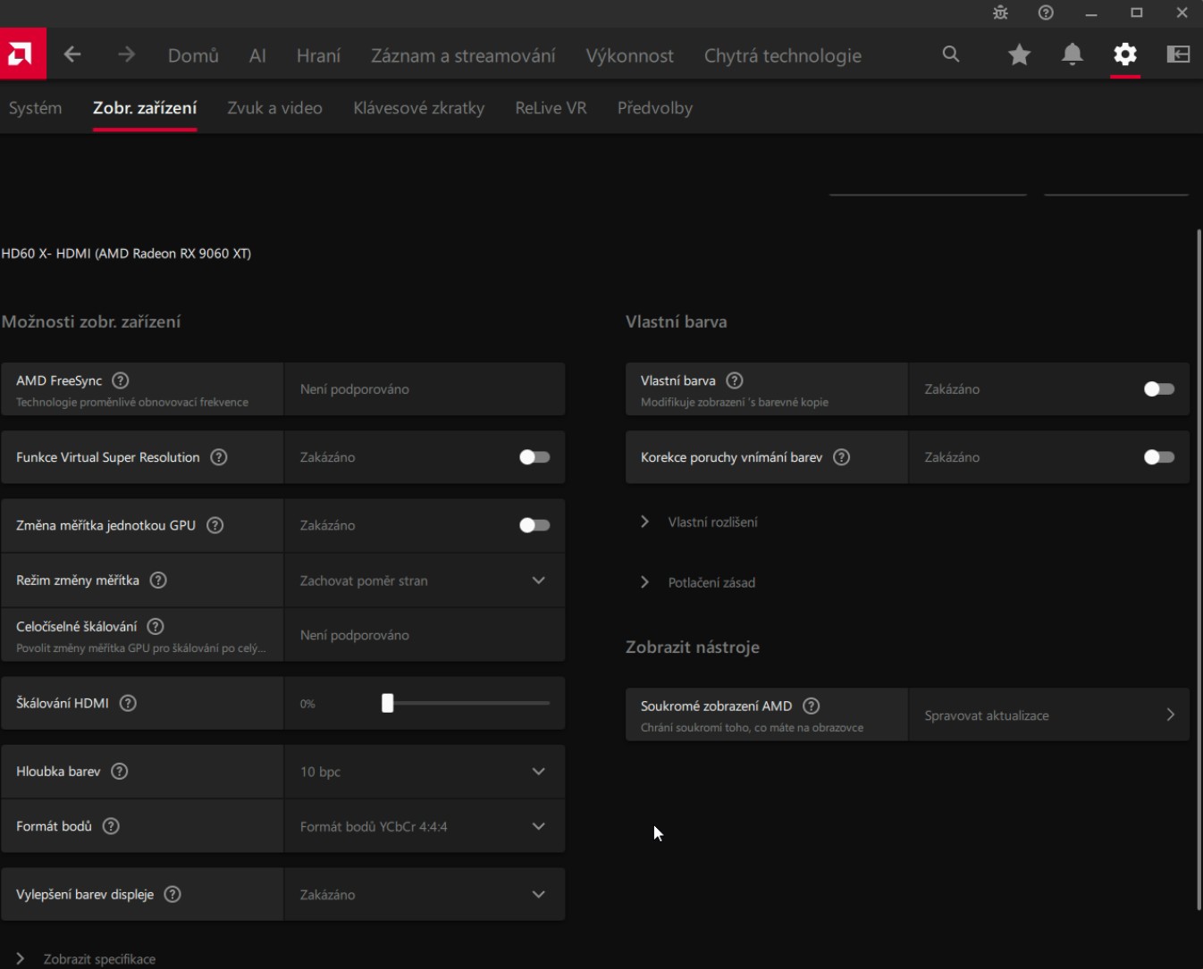Open Režim změny měřítka dropdown
This screenshot has height=969, width=1203.
coord(425,581)
